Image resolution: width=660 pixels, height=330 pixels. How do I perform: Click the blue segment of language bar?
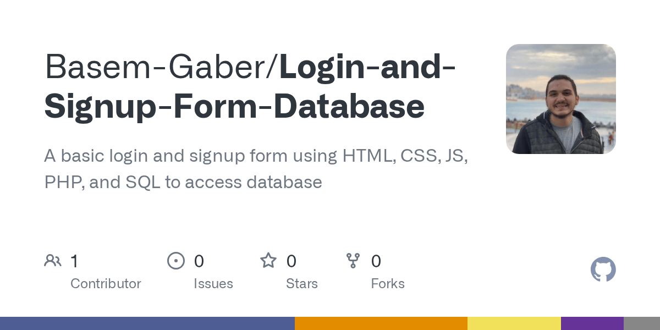click(147, 323)
